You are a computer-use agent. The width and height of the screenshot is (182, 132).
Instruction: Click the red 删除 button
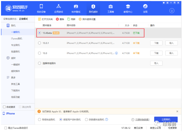(x=60, y=19)
